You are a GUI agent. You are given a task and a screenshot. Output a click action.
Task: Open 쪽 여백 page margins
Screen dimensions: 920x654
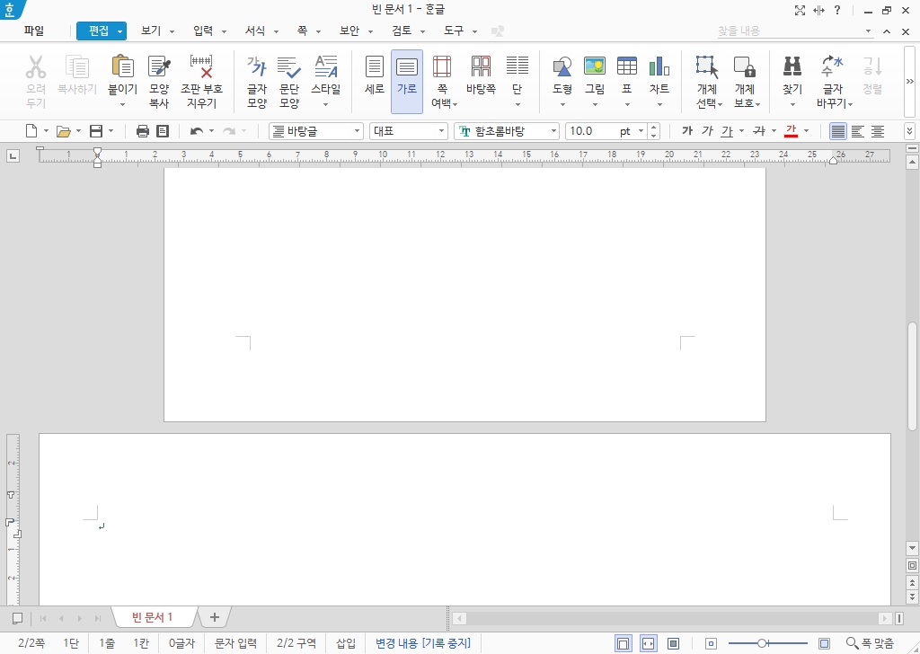coord(442,81)
